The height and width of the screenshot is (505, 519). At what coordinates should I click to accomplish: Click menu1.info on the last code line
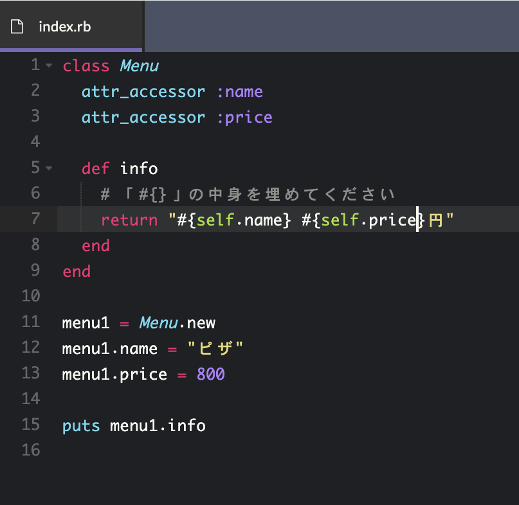158,425
